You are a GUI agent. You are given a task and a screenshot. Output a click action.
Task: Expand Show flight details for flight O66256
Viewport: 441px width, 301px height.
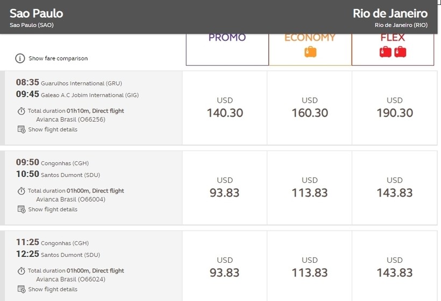pos(53,130)
